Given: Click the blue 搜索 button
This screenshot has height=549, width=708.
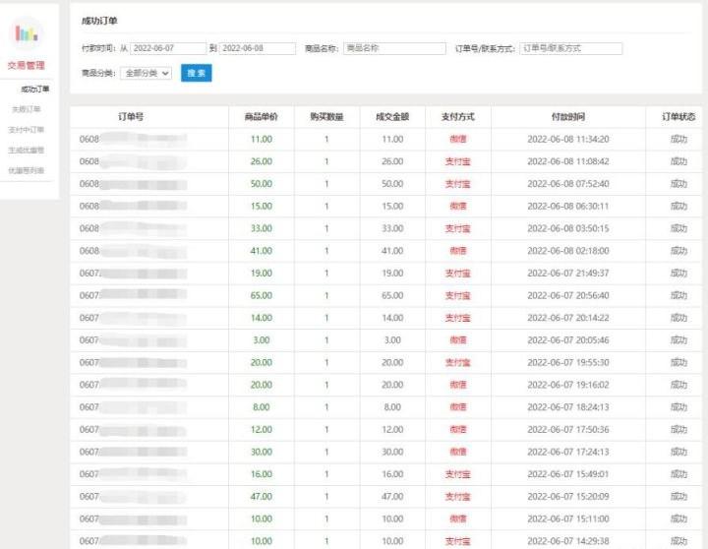Looking at the screenshot, I should [197, 73].
